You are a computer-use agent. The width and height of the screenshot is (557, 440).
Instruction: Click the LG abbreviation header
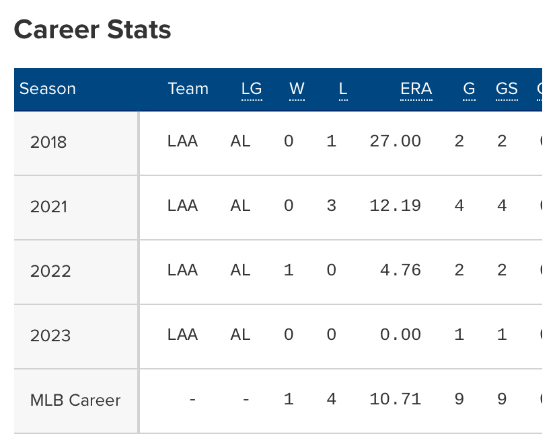[x=252, y=89]
